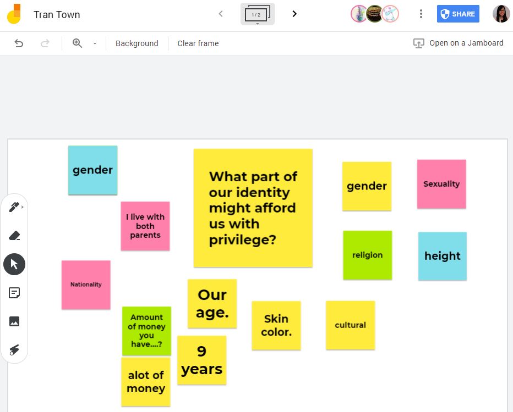Image resolution: width=513 pixels, height=412 pixels.
Task: Select the 'I live with both parents' note
Action: 145,226
